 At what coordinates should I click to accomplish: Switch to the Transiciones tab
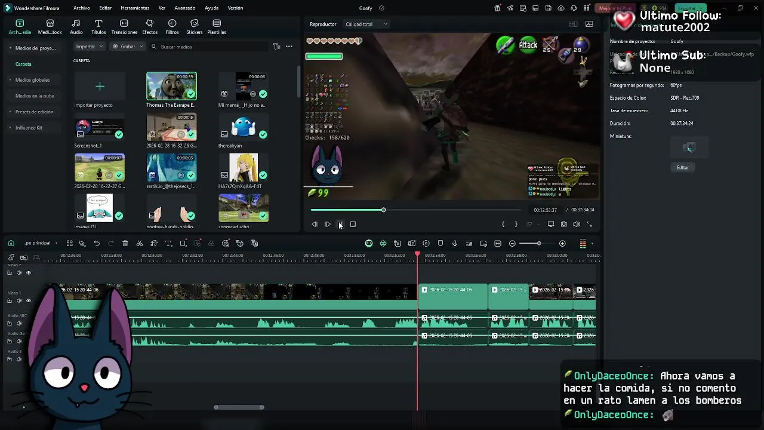click(124, 27)
